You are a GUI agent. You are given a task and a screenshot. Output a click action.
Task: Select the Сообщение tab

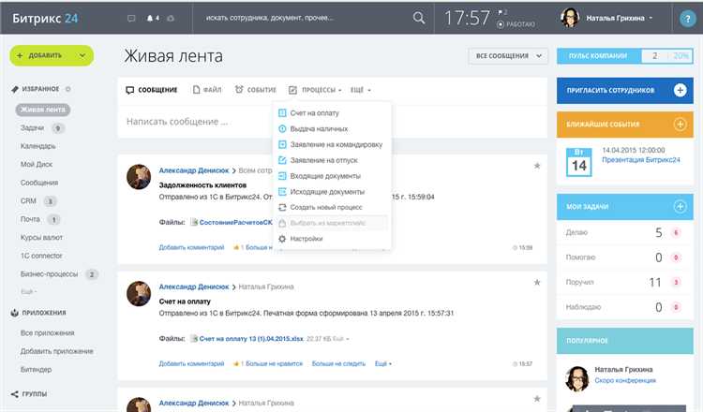tap(152, 90)
